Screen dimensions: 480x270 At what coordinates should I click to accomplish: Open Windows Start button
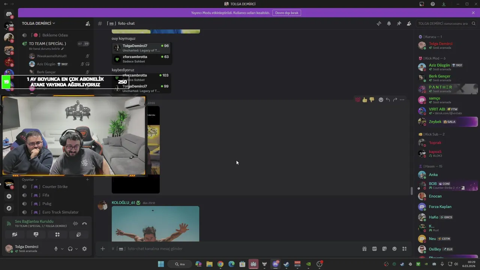(161, 264)
